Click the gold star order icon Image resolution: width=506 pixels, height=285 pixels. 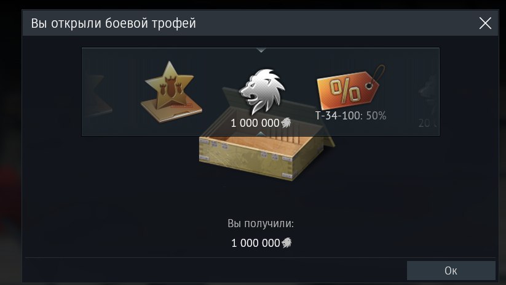pos(171,92)
